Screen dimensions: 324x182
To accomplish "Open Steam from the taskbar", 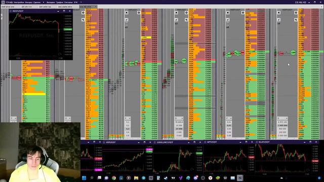I will [x=166, y=178].
